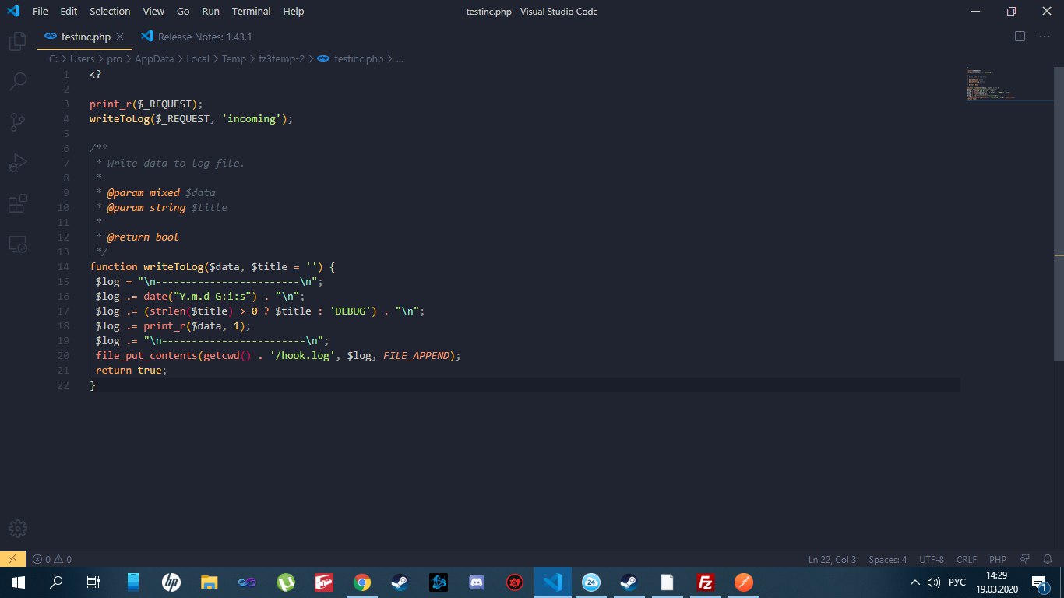Switch to the testinc.php editor tab
Viewport: 1064px width, 598px height.
point(86,37)
